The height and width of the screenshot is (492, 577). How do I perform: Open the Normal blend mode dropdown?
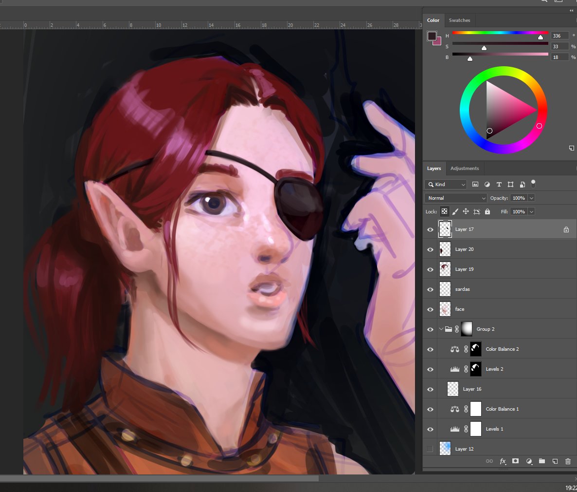point(455,198)
